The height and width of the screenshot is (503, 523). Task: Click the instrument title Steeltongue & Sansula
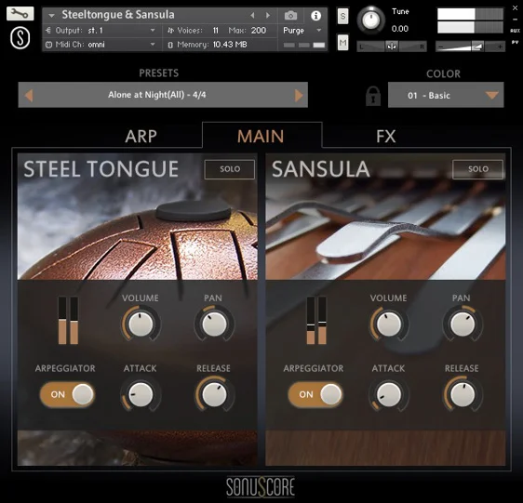coord(118,15)
